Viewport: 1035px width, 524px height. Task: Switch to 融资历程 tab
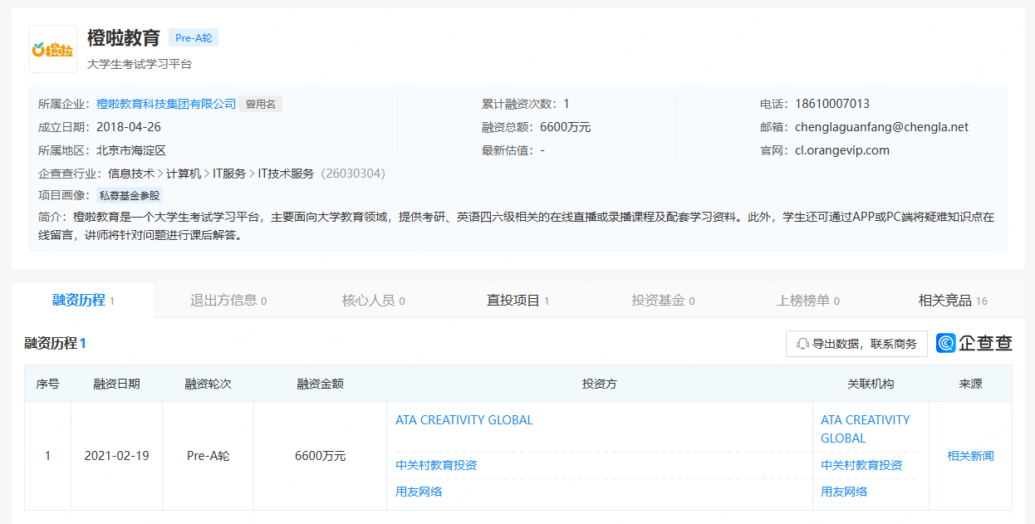[83, 301]
